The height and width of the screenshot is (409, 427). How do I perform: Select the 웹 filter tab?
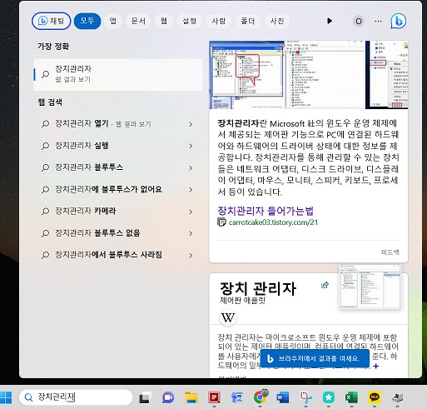tap(164, 21)
